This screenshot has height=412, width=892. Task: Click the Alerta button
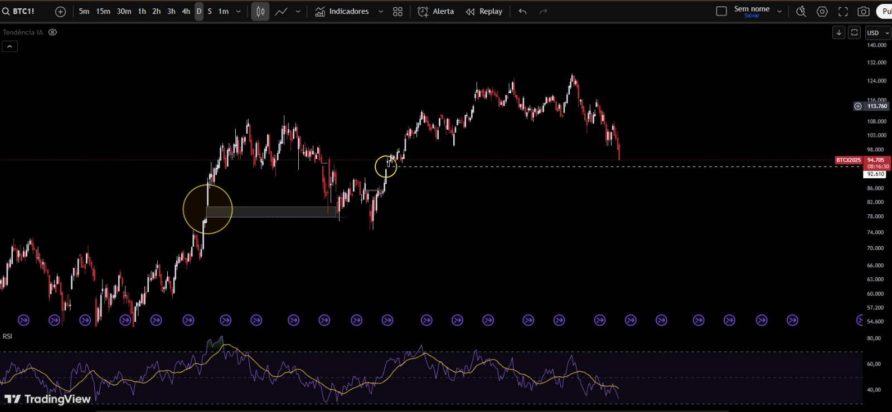[436, 12]
